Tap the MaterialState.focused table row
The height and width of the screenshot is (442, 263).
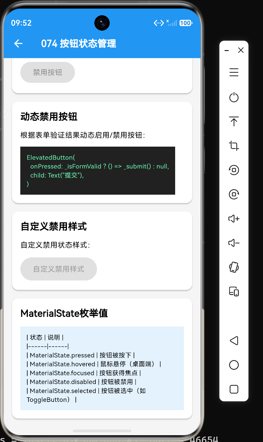click(x=84, y=373)
